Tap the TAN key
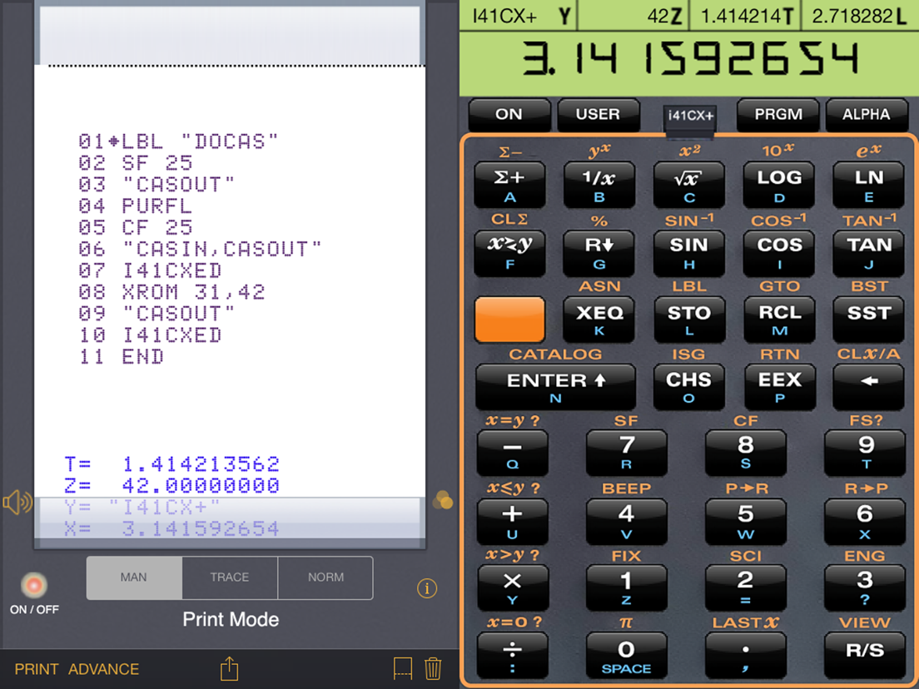919x689 pixels. pyautogui.click(x=868, y=252)
